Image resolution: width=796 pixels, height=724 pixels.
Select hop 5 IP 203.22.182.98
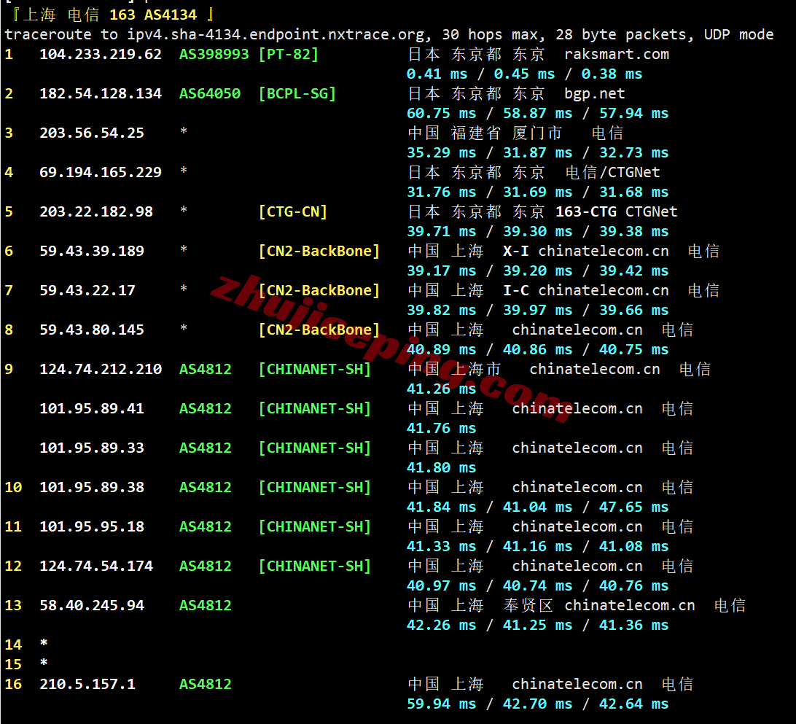(x=96, y=211)
